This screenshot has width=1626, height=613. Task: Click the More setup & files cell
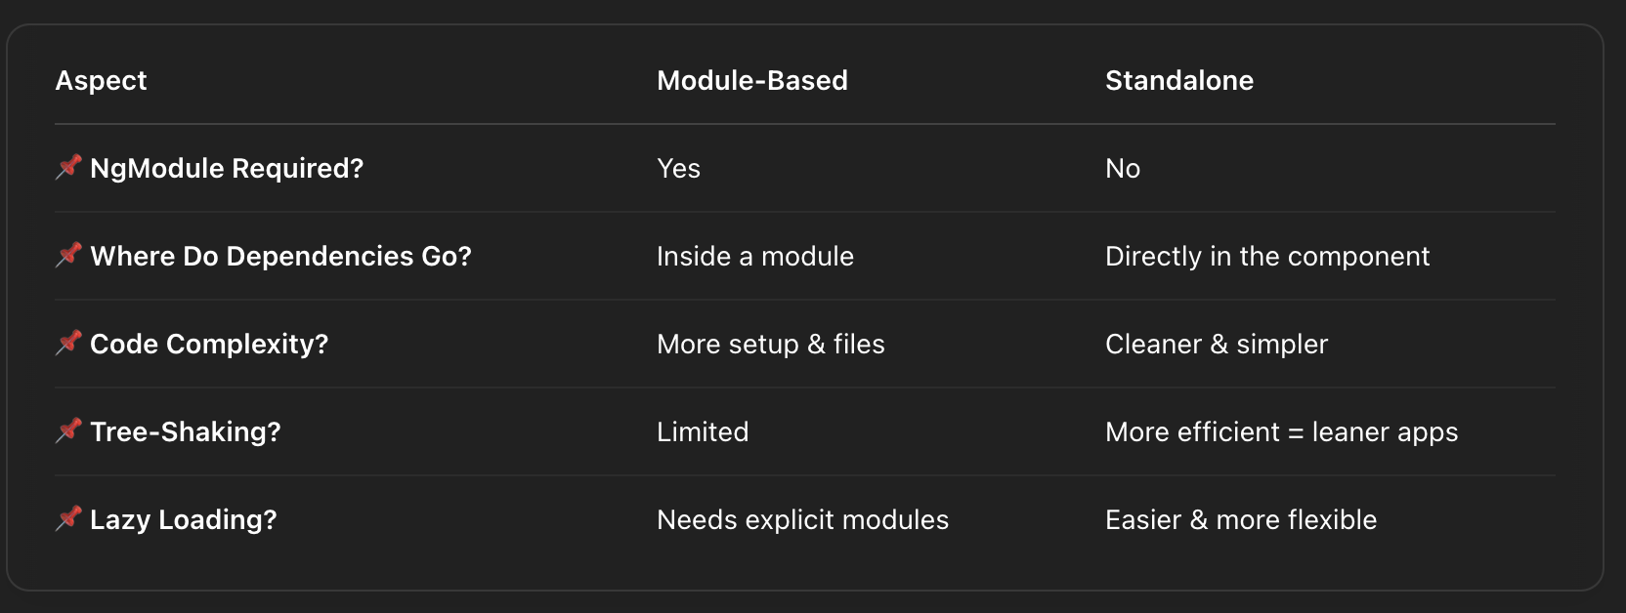(x=770, y=344)
